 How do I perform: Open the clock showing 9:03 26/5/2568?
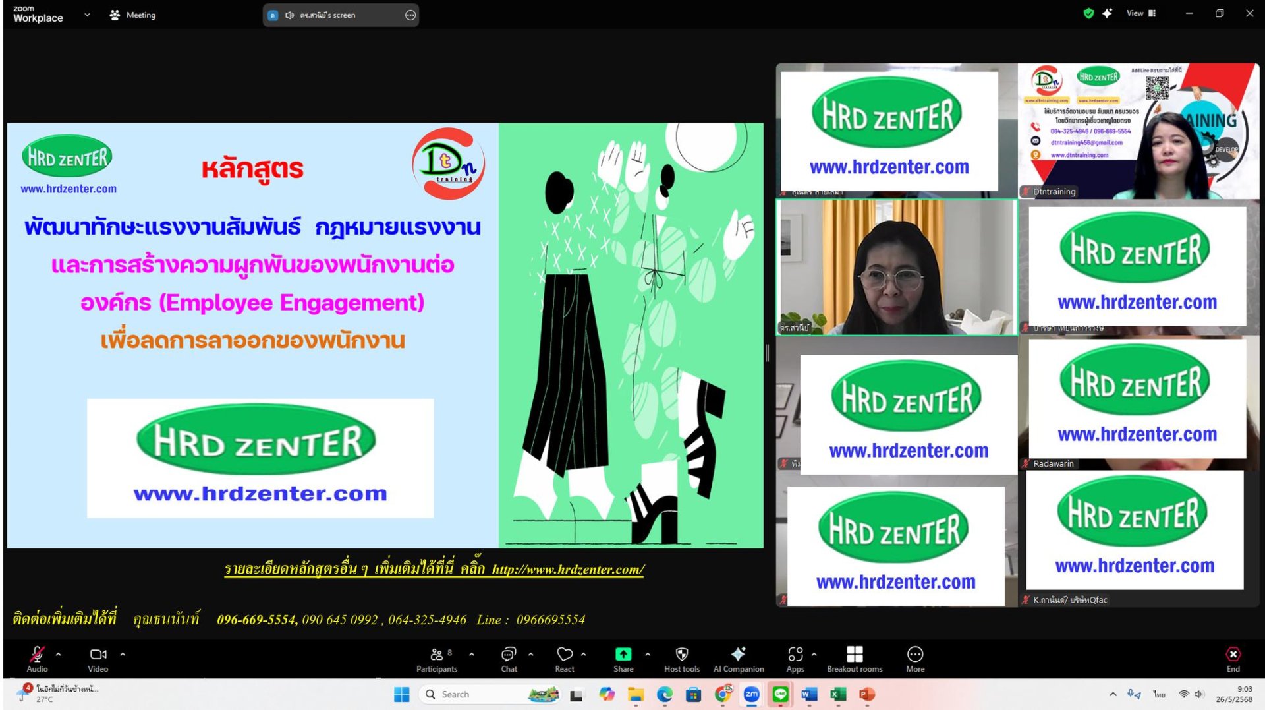(1234, 694)
